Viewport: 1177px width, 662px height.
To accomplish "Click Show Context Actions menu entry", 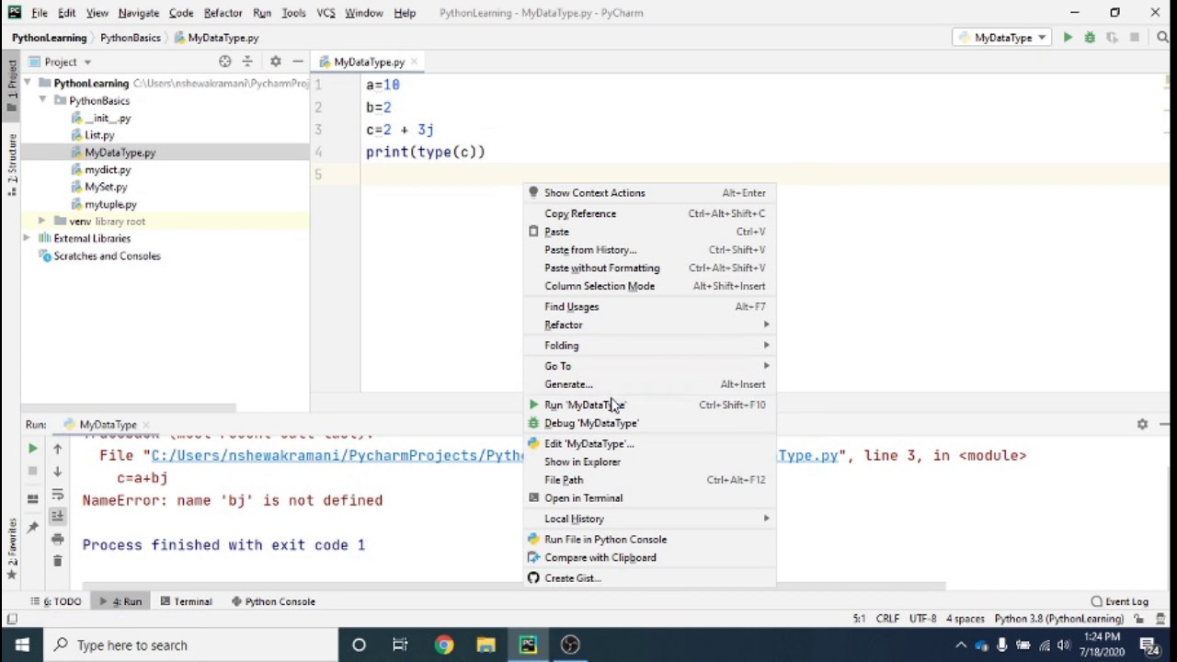I will click(x=650, y=193).
